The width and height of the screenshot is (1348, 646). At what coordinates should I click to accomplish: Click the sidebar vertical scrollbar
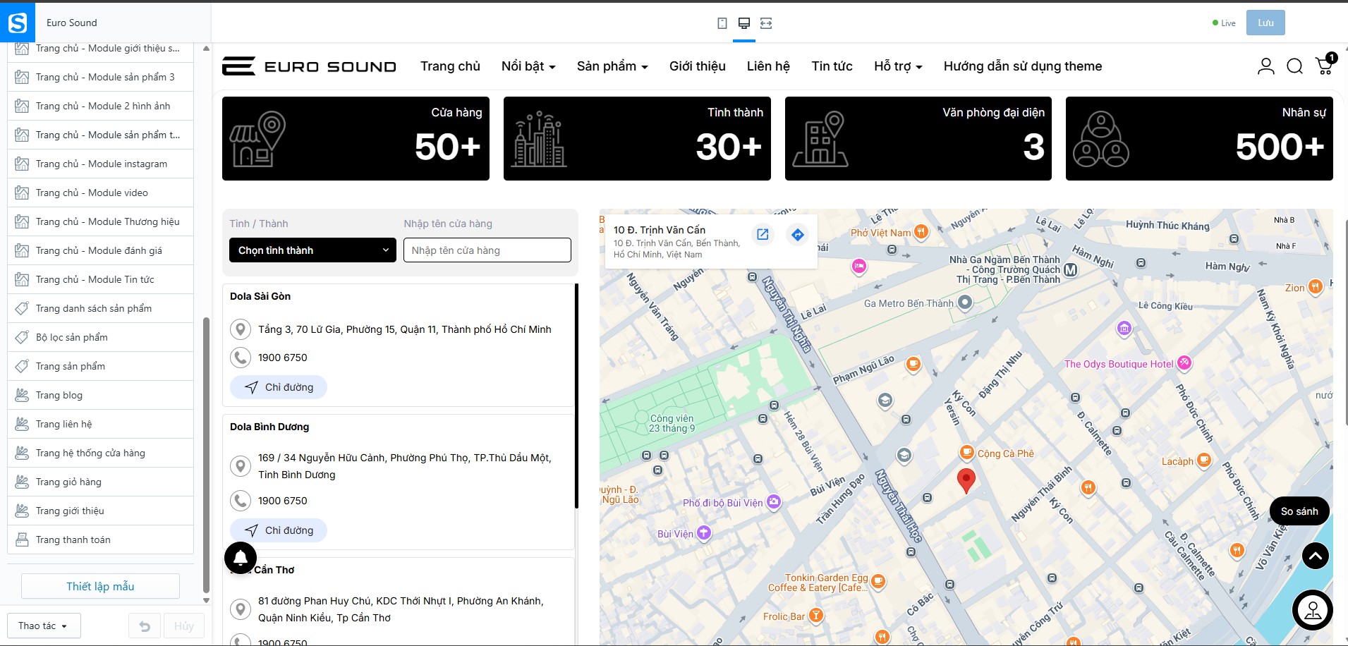[x=206, y=455]
